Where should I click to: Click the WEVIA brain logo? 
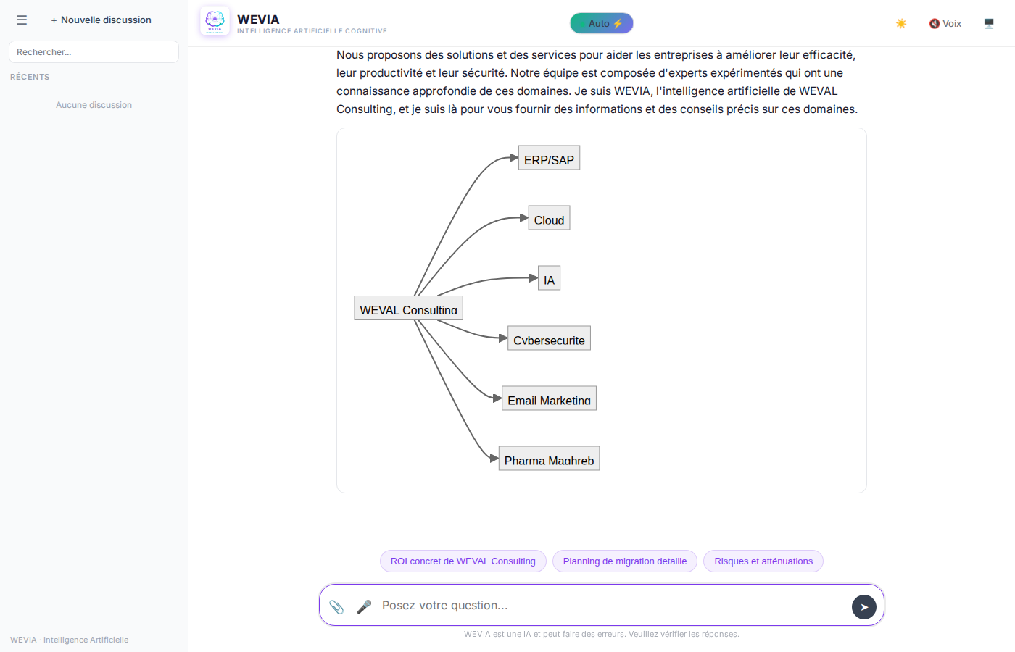215,21
